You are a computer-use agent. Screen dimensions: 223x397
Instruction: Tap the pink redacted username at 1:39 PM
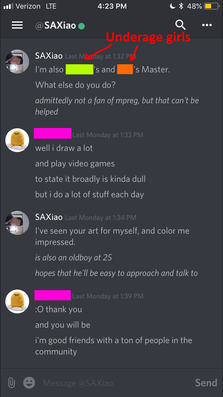point(53,295)
